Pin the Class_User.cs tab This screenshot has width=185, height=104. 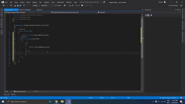tap(15, 10)
